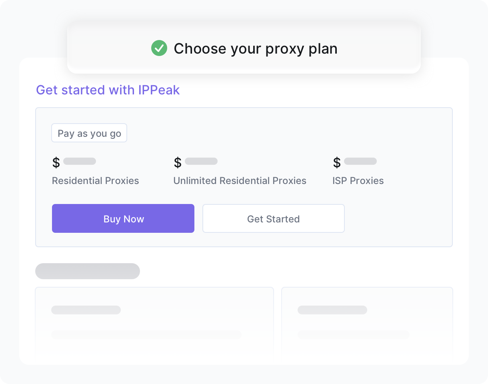
Task: Click the left card's title placeholder bar
Action: pos(86,310)
